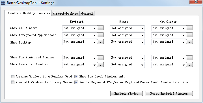This screenshot has width=203, height=103.
Task: Open Mouse dropdown for Show Desktop
Action: coord(127,42)
